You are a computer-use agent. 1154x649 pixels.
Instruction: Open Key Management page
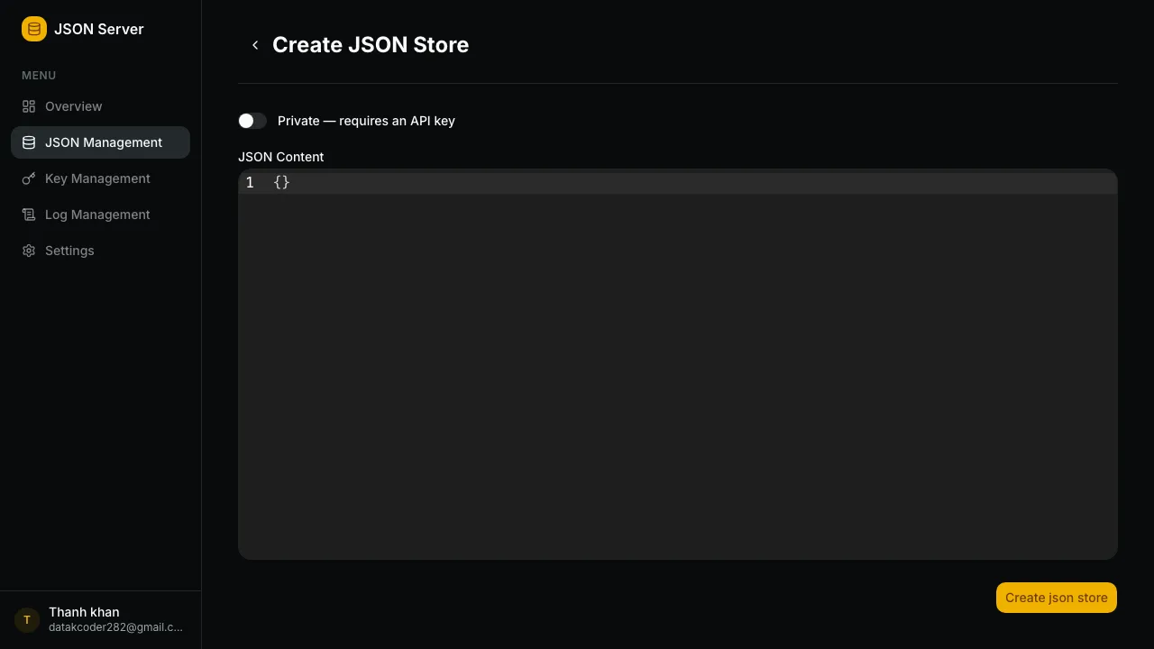pos(100,178)
